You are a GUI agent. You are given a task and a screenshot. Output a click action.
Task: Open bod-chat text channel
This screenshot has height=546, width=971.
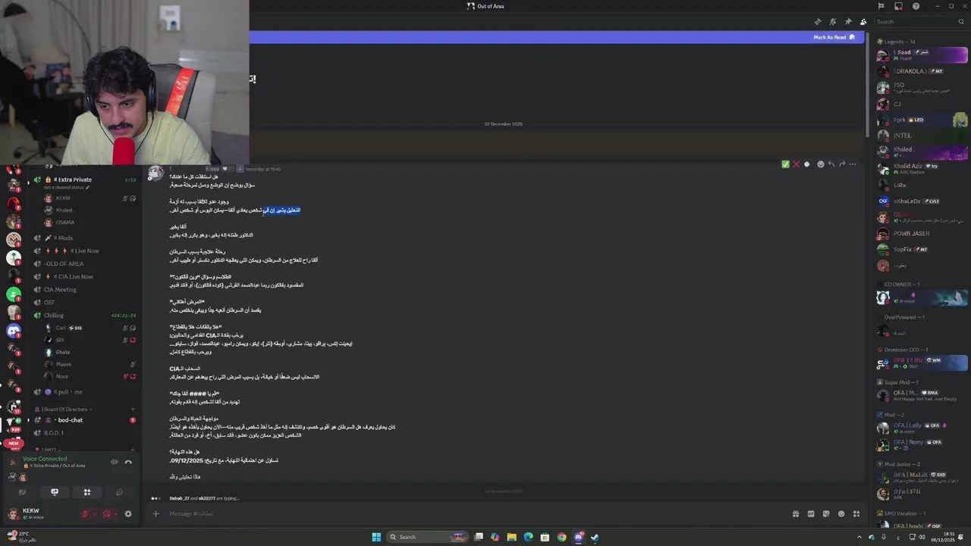coord(84,420)
